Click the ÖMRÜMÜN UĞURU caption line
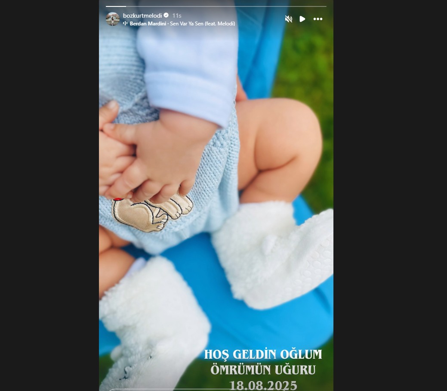Image resolution: width=447 pixels, height=391 pixels. tap(263, 370)
